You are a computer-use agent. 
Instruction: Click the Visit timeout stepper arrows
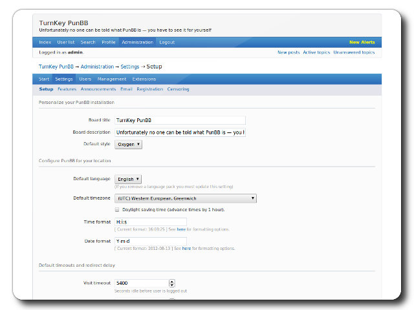171,283
